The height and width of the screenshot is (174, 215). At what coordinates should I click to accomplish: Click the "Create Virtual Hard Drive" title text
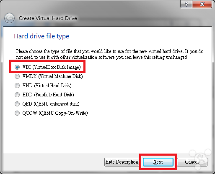pos(48,18)
